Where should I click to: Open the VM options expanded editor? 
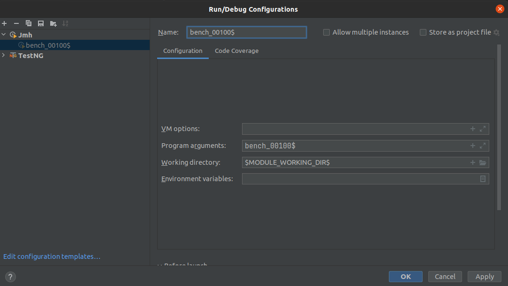point(482,129)
